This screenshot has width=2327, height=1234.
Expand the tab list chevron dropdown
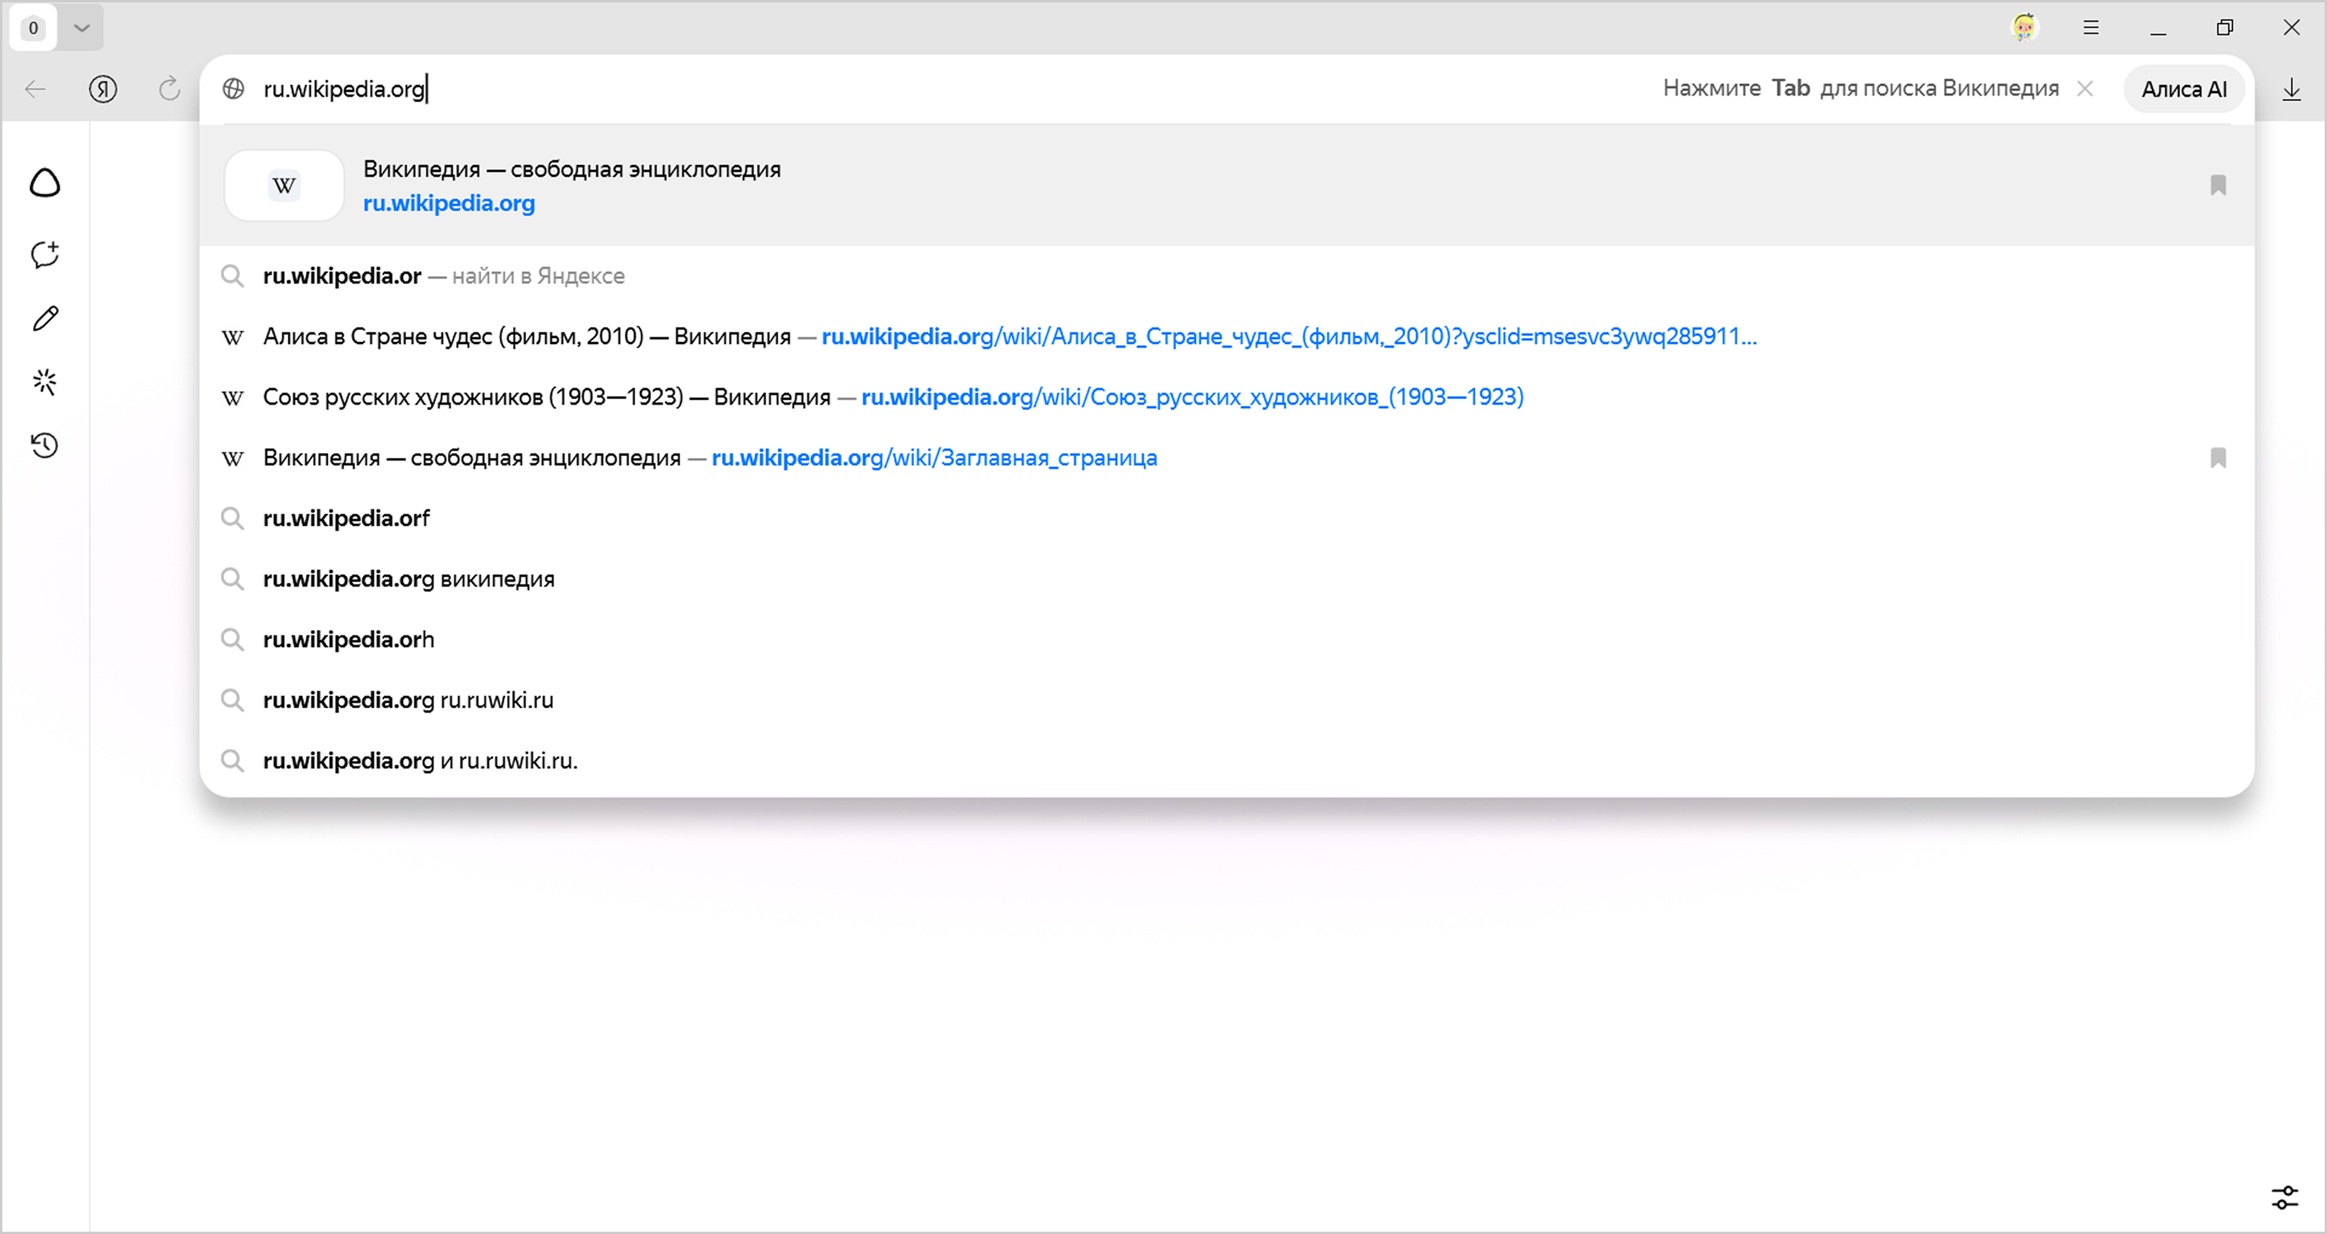tap(81, 28)
